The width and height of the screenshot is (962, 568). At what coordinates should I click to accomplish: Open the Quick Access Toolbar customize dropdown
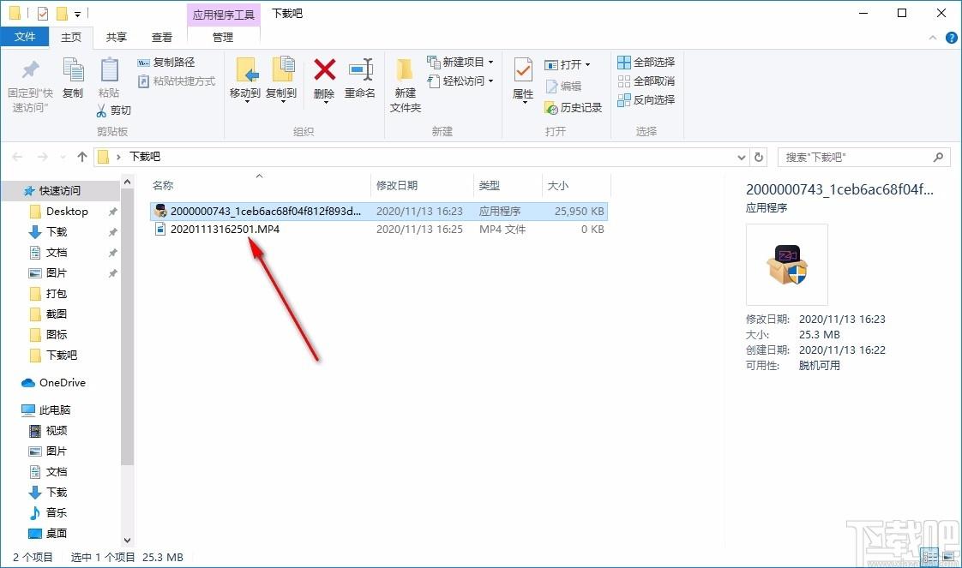click(x=78, y=14)
